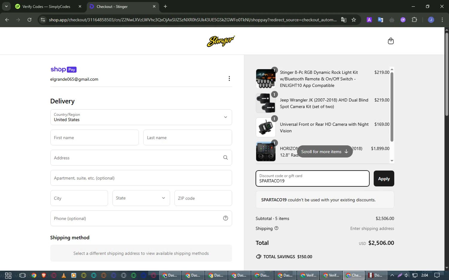Click the order list scroll-up arrow
This screenshot has height=280, width=449.
coord(392,69)
